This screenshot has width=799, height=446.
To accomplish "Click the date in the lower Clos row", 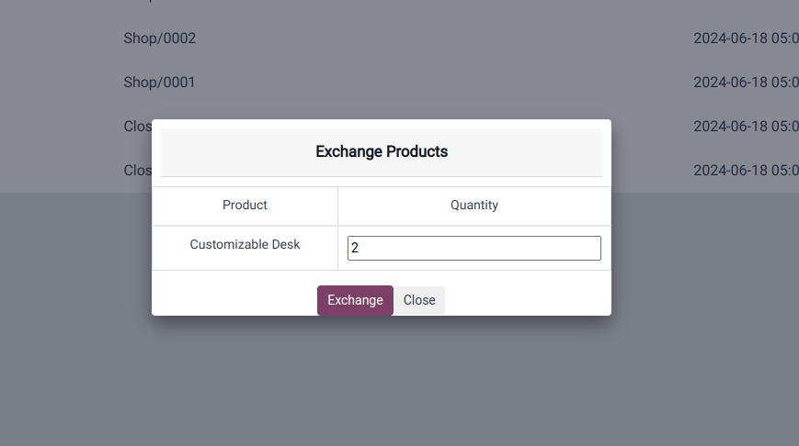I will (746, 170).
